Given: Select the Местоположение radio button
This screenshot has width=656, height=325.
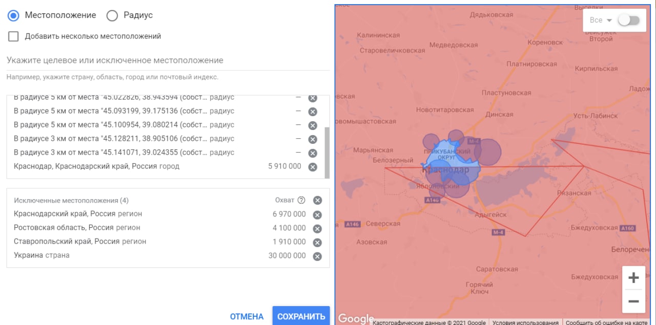Looking at the screenshot, I should pos(14,15).
